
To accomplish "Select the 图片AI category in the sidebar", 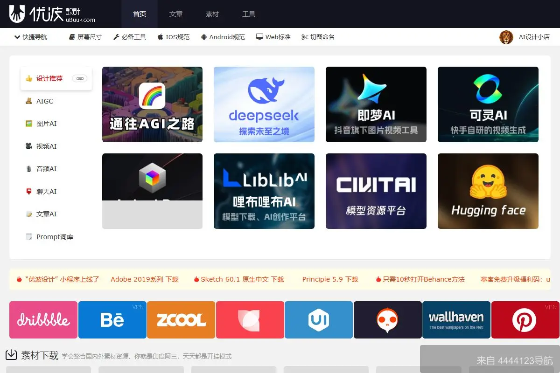I will pos(46,124).
